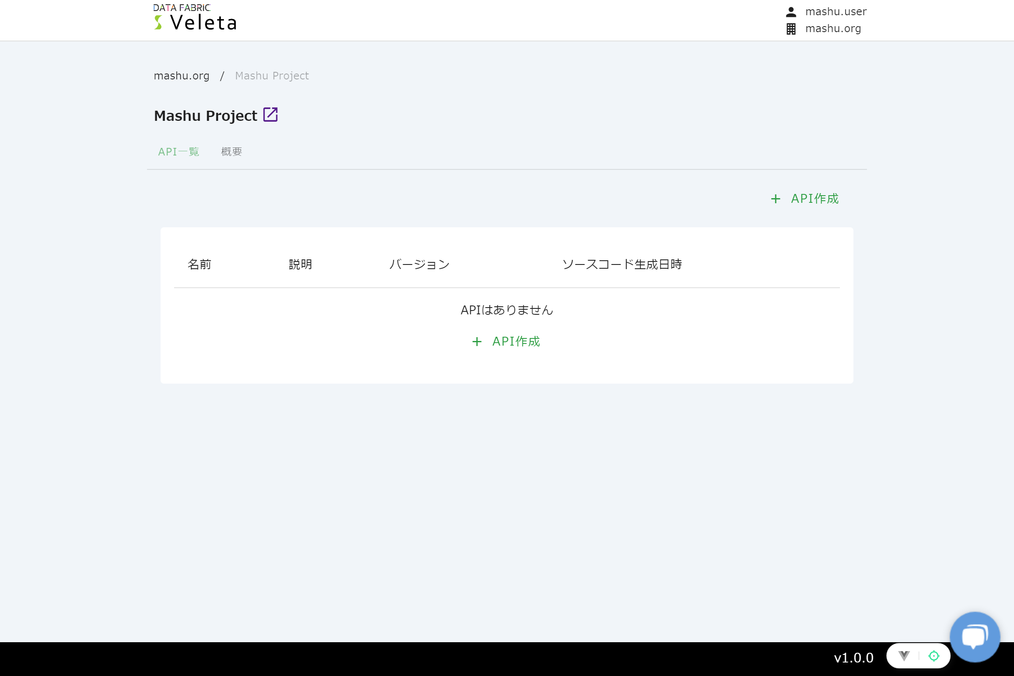Open the 概要 tab

tap(232, 152)
